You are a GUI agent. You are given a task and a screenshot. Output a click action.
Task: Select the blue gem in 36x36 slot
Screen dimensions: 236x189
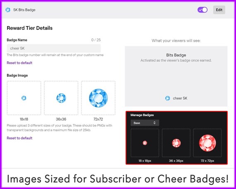61,98
